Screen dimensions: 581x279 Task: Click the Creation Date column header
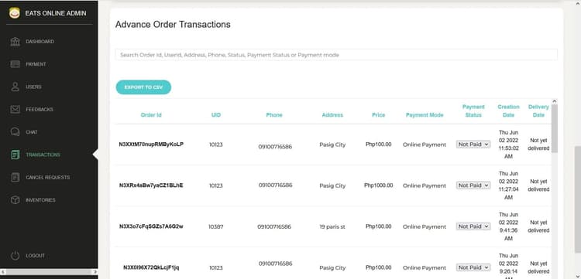point(508,111)
